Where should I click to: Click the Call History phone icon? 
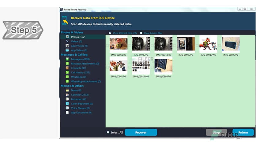click(67, 72)
